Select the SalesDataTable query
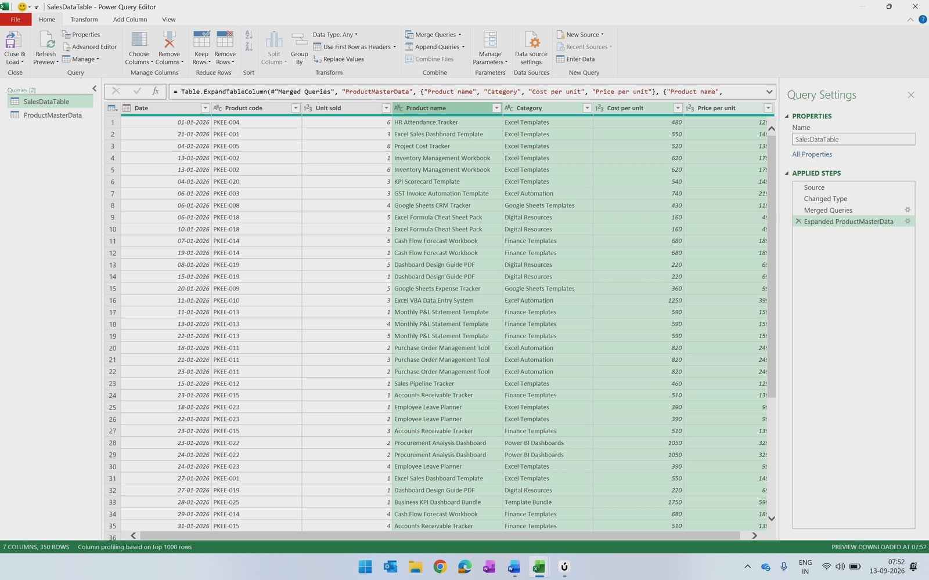Image resolution: width=929 pixels, height=580 pixels. point(51,101)
